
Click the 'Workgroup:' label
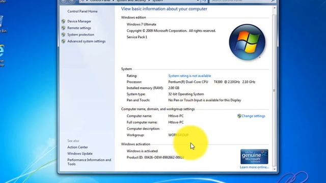pos(135,135)
